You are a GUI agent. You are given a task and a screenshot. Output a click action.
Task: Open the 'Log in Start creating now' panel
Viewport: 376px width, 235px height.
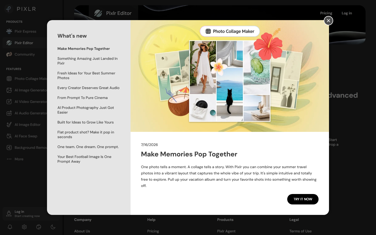[31, 214]
